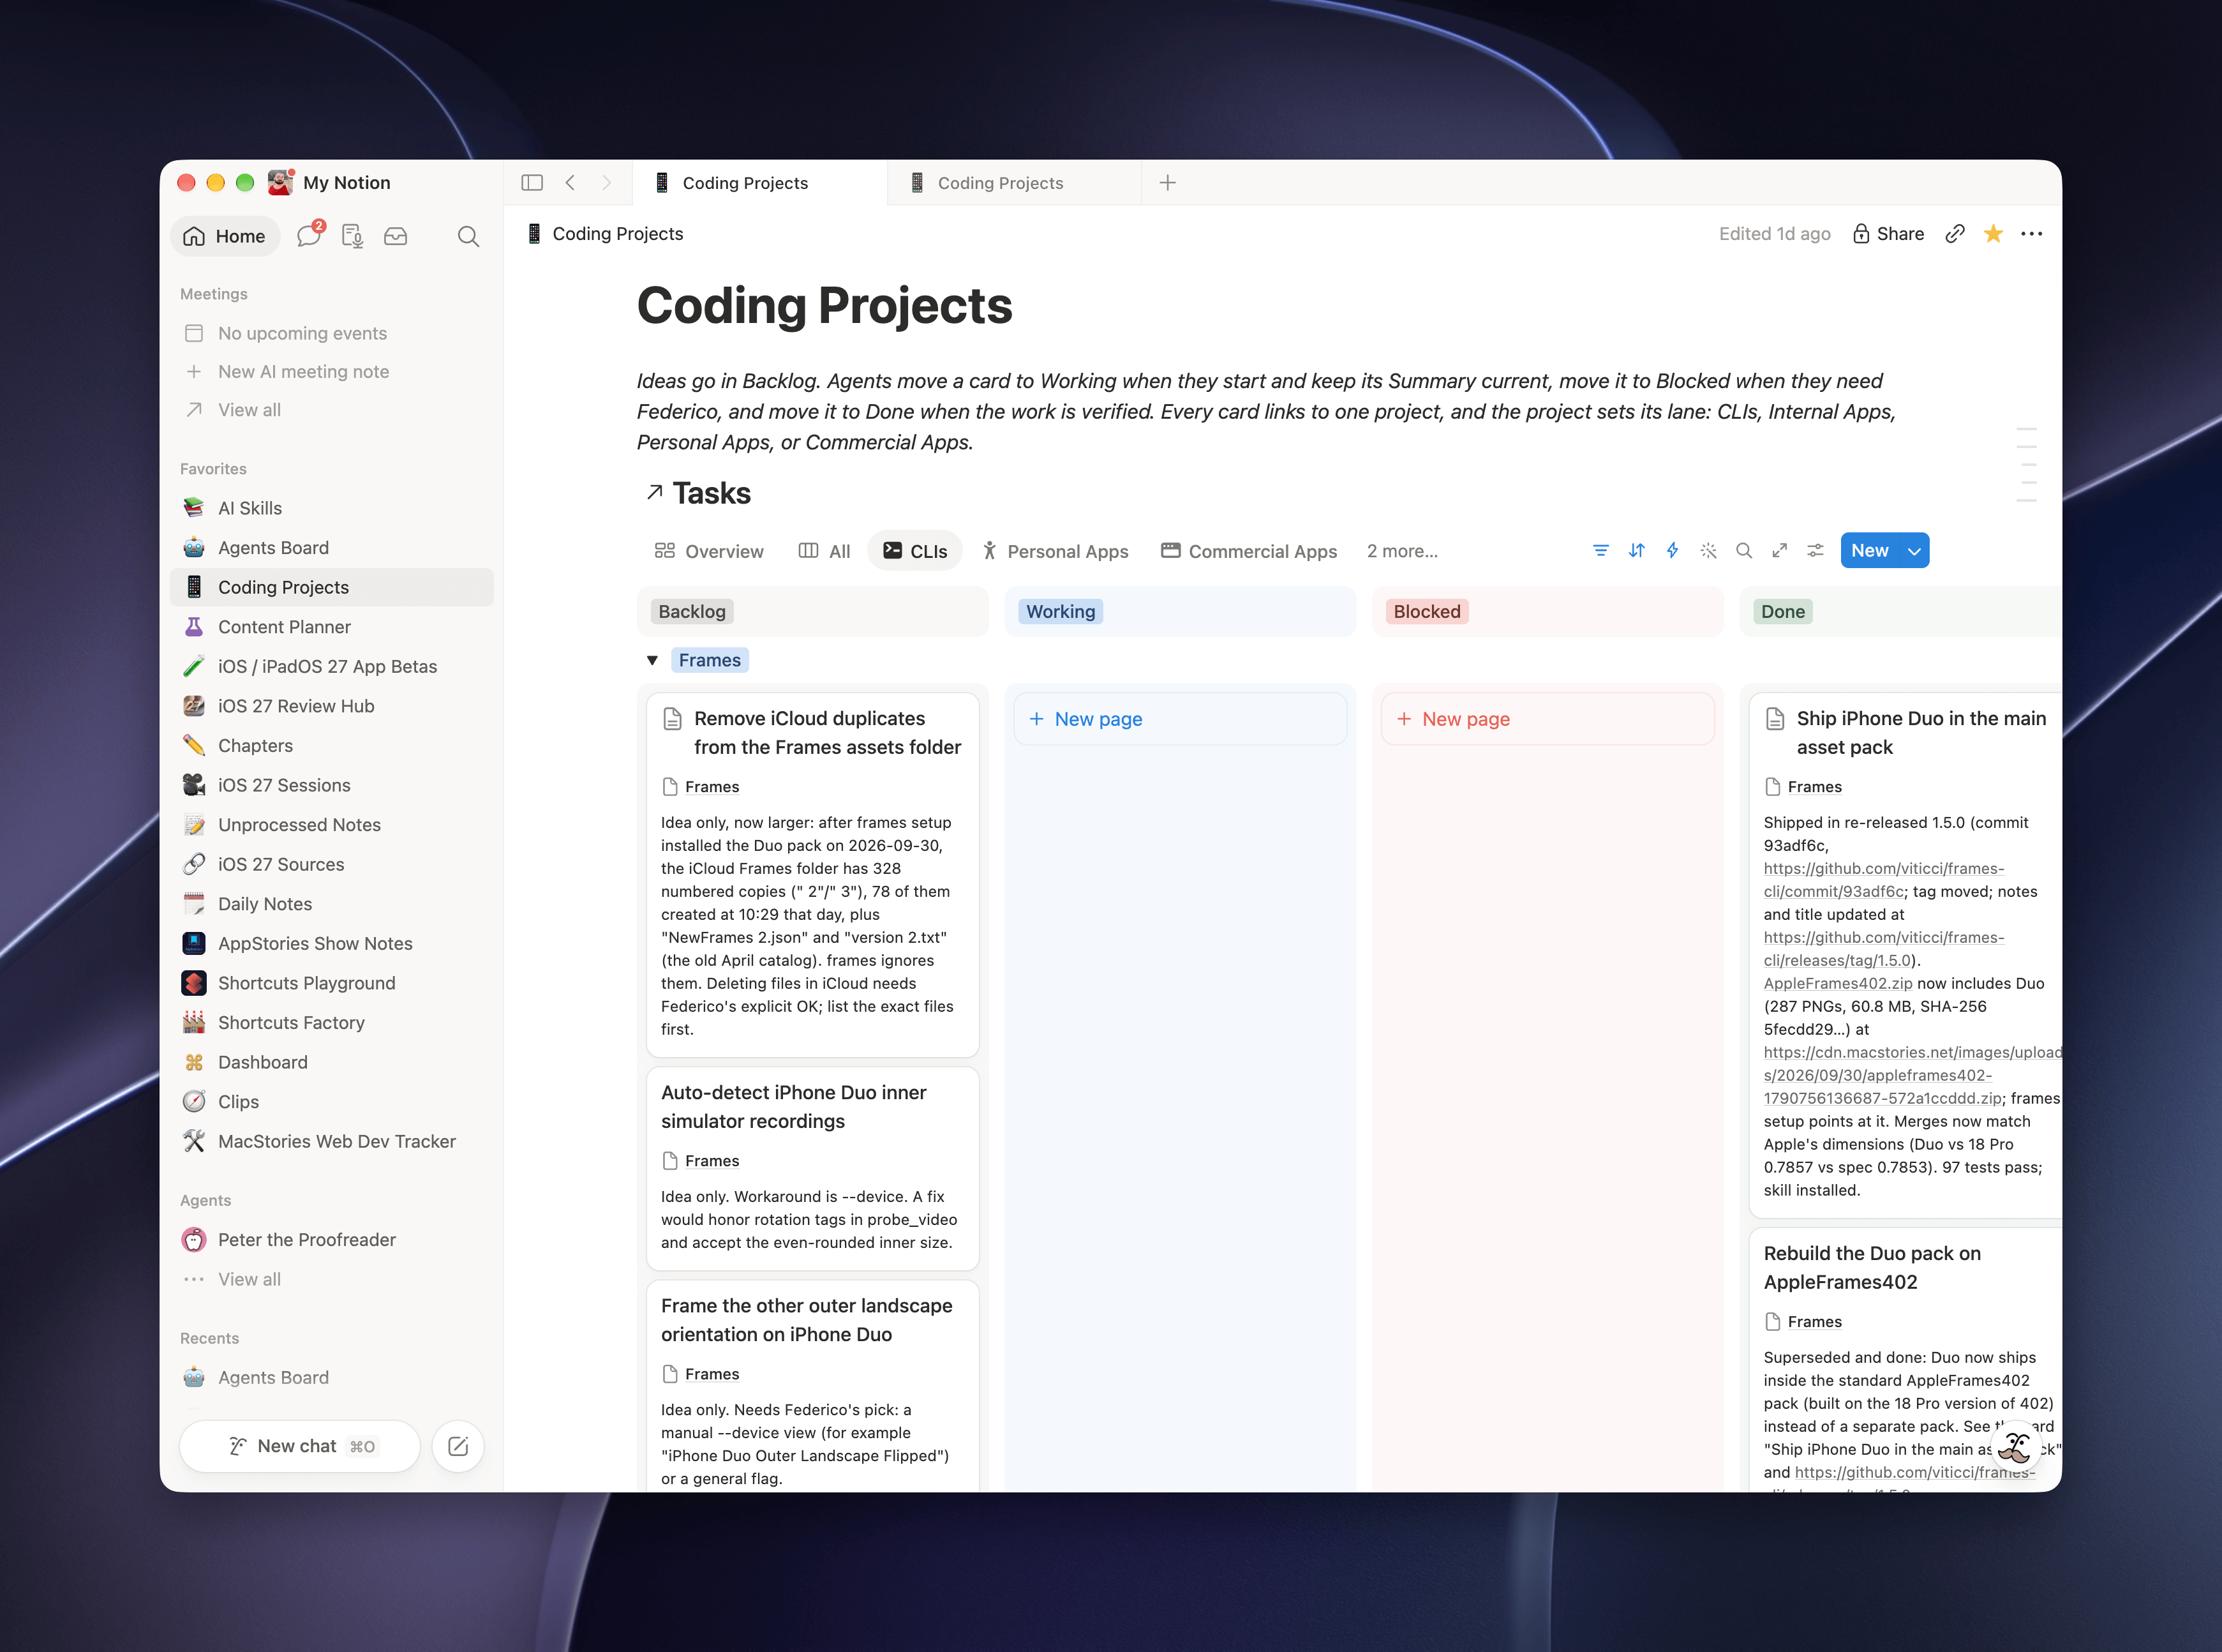The image size is (2222, 1652).
Task: Open the inbox tray icon
Action: 396,236
